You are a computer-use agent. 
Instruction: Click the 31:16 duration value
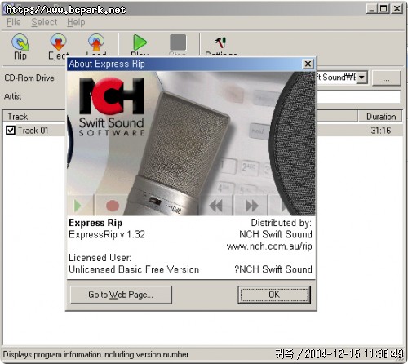tap(381, 131)
